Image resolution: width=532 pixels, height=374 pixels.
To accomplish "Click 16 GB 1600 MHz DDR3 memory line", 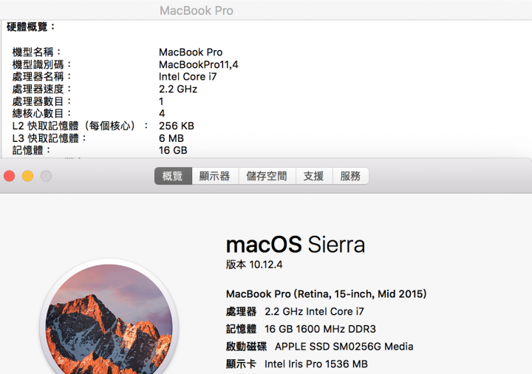I will pos(301,329).
